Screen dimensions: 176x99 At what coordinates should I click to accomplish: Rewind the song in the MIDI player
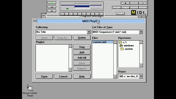pyautogui.click(x=125, y=8)
